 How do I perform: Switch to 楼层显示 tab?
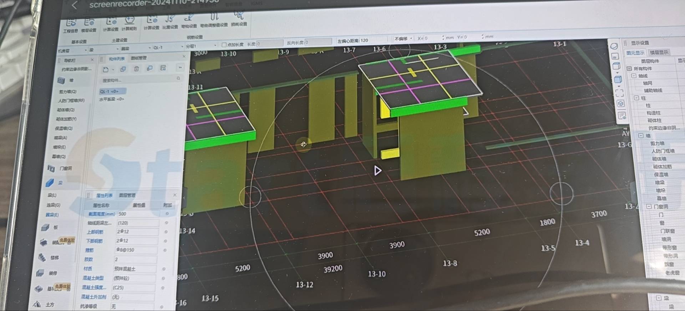point(659,52)
